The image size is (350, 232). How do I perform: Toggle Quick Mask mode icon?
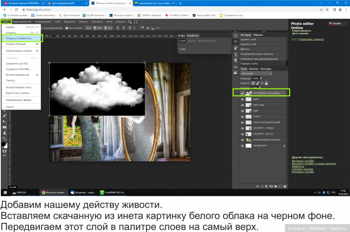pyautogui.click(x=5, y=151)
